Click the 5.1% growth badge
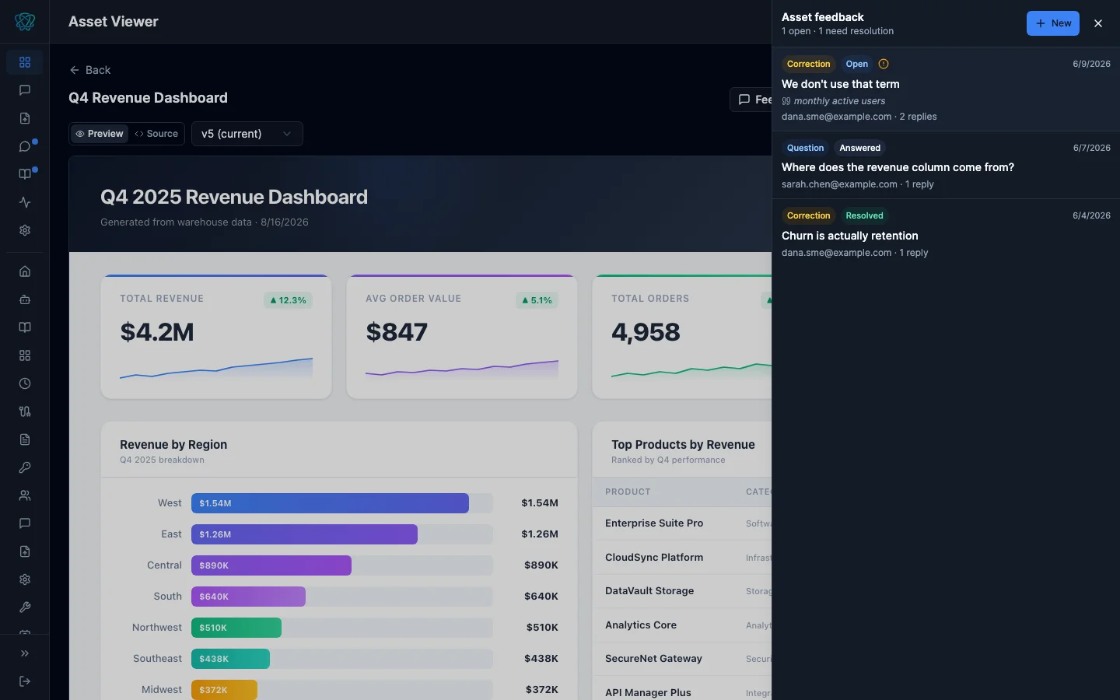Screen dimensions: 1120x700 click(537, 300)
